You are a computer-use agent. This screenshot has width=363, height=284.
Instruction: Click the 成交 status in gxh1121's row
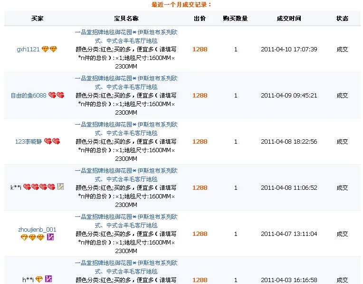pos(342,49)
